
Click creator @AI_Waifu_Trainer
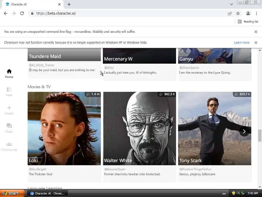[42, 65]
